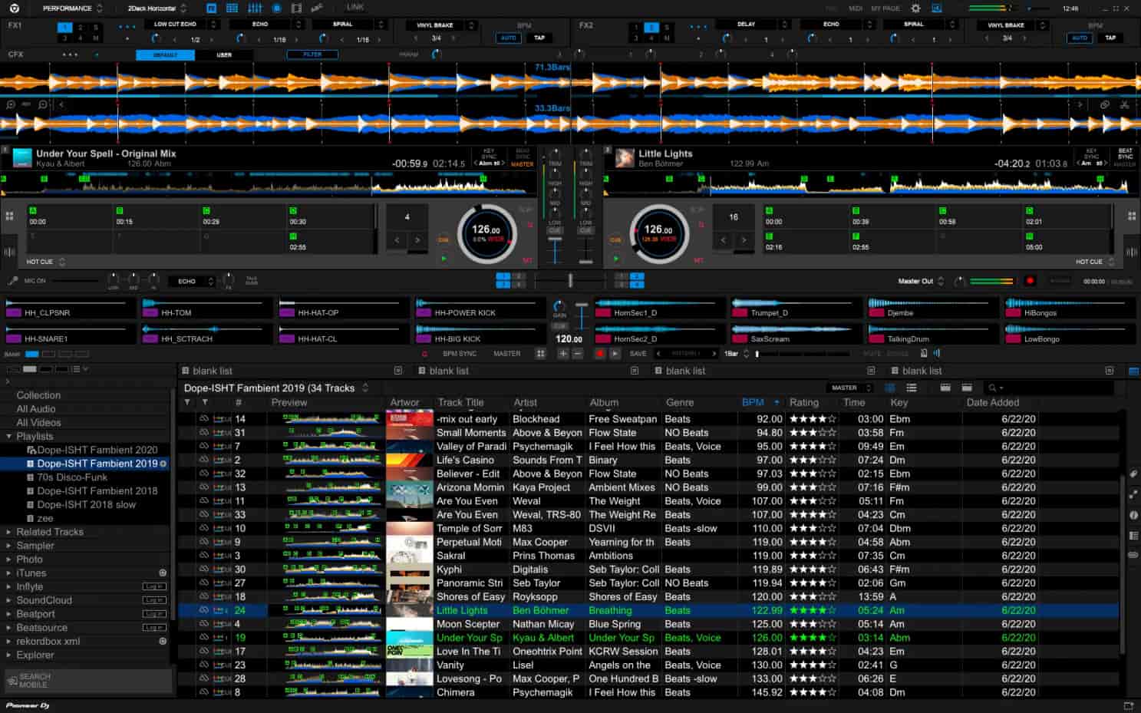Viewport: 1141px width, 713px height.
Task: Open Deck 1's HOT CUE grid icon
Action: (8, 216)
